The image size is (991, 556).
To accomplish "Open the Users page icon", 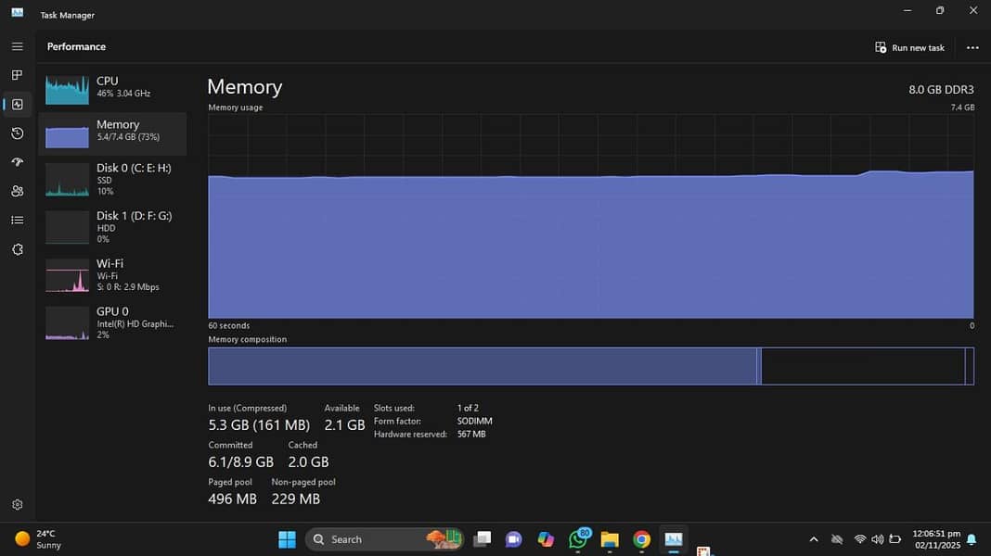I will (17, 191).
